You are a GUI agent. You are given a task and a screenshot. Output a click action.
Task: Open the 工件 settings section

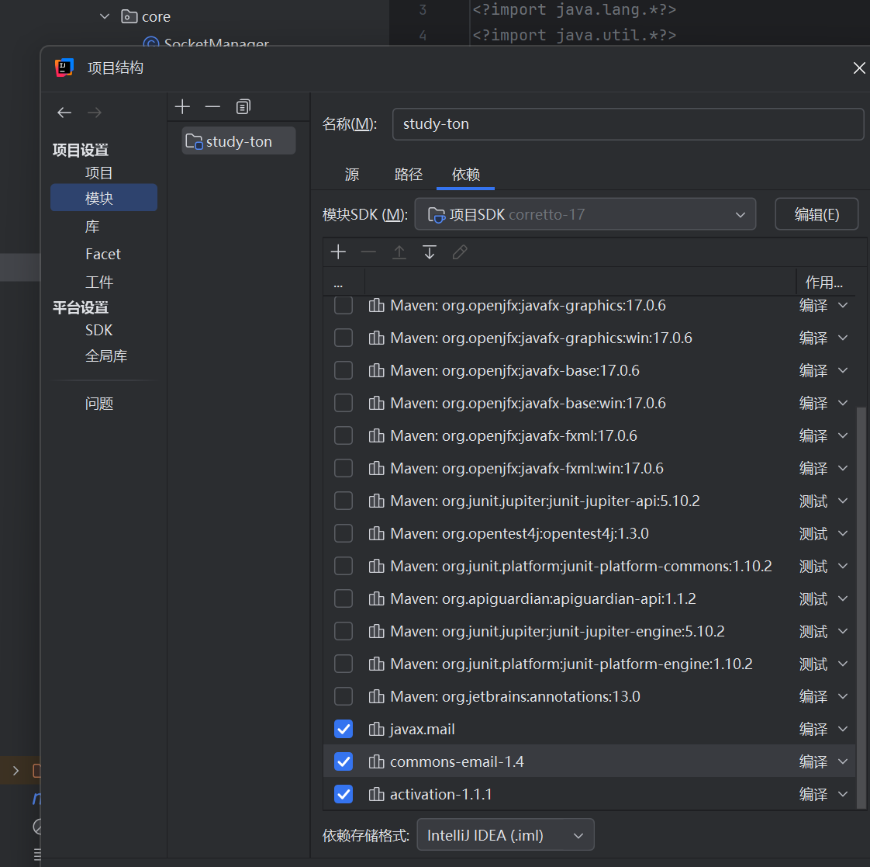pyautogui.click(x=99, y=283)
